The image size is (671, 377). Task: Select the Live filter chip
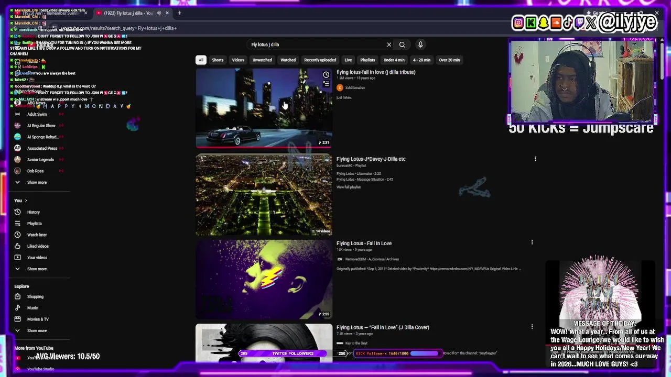[348, 60]
